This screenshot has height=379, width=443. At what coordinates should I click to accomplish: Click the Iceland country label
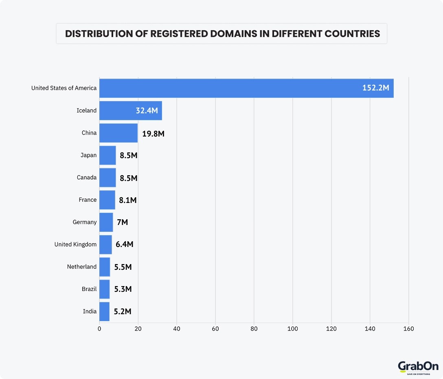pos(86,110)
